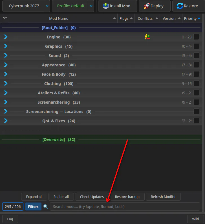Open the Wiki button

195,219
